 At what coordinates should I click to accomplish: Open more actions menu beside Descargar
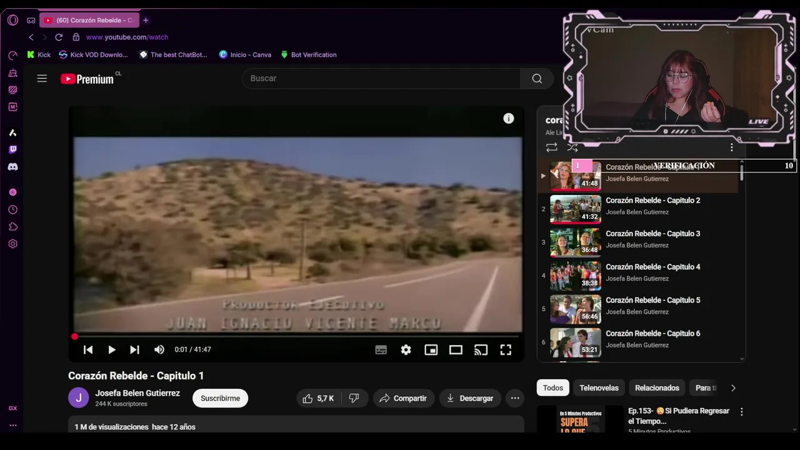(x=515, y=398)
